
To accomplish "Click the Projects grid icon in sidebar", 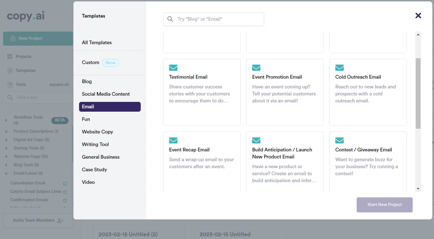I will click(x=10, y=57).
